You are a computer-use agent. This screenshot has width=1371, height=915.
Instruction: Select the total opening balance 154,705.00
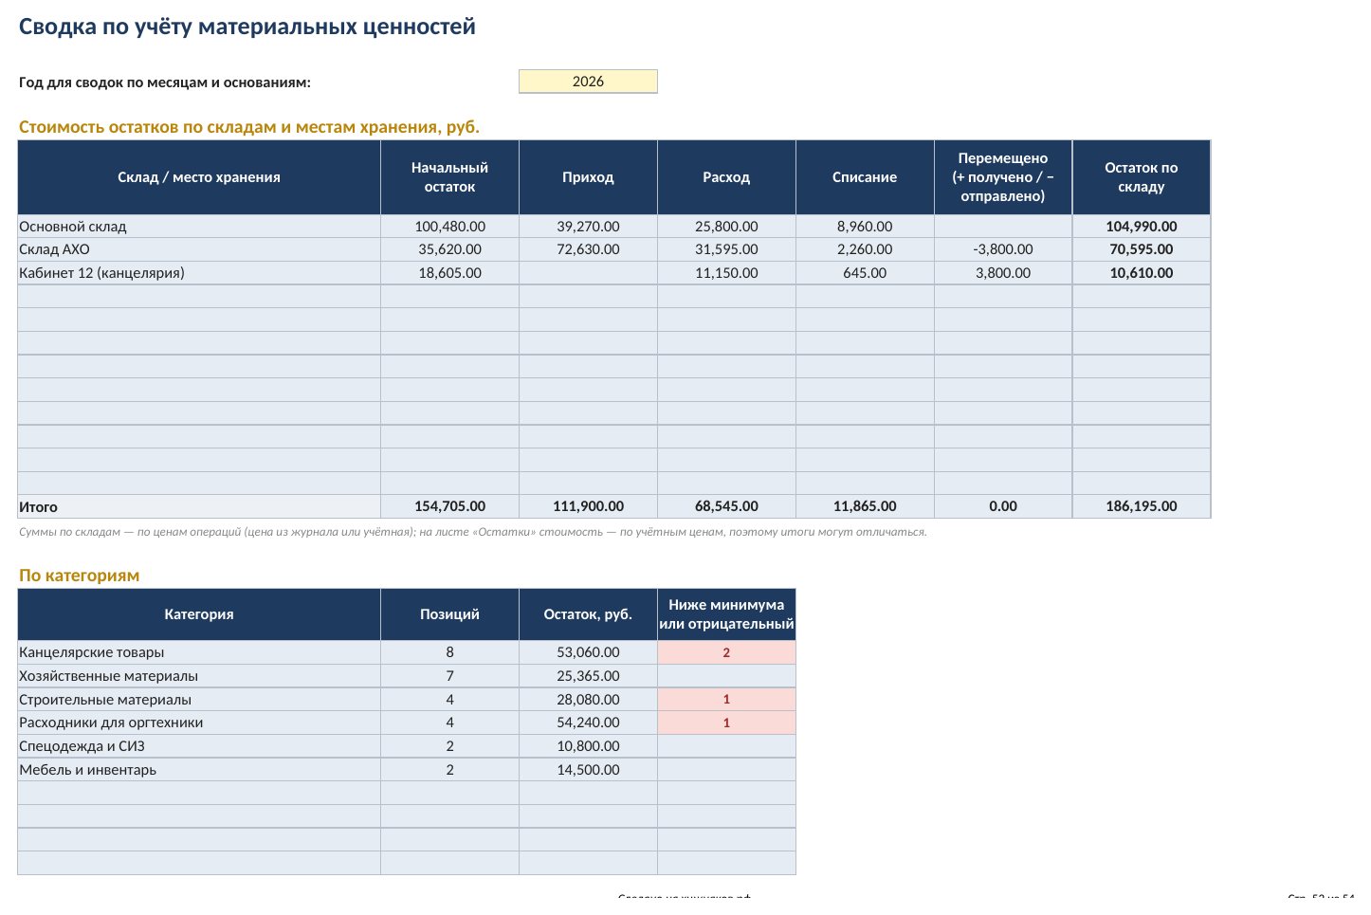pos(449,506)
